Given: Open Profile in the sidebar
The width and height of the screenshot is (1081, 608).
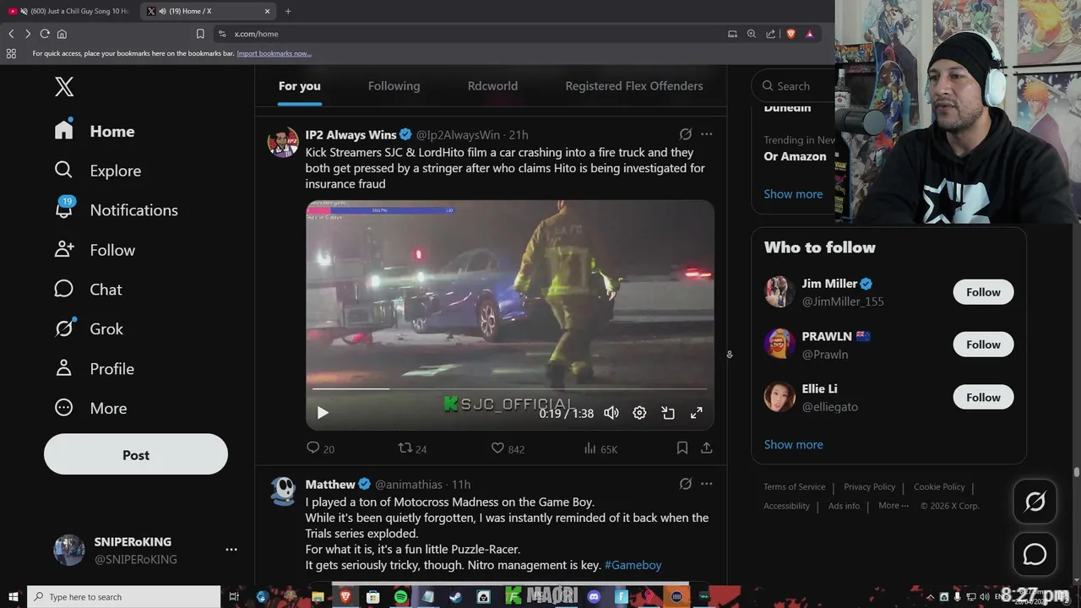Looking at the screenshot, I should pos(94,369).
